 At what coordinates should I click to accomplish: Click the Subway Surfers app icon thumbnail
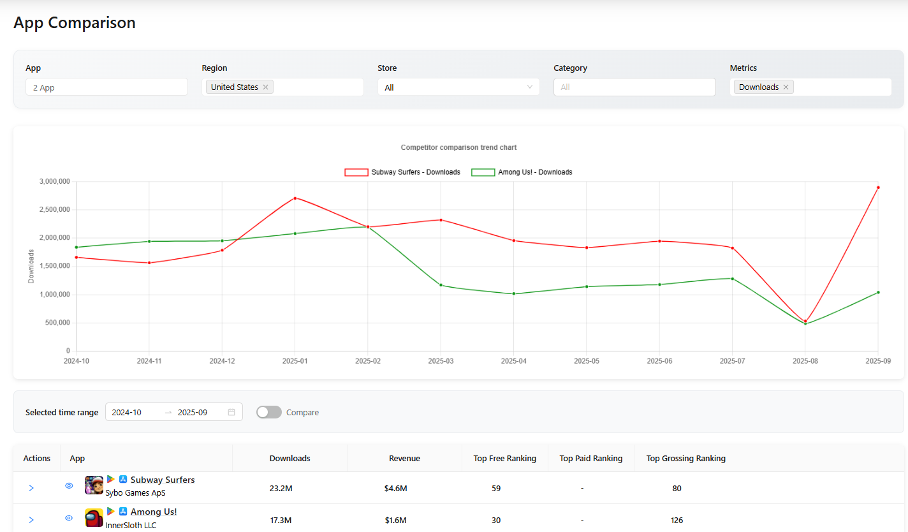pyautogui.click(x=94, y=485)
